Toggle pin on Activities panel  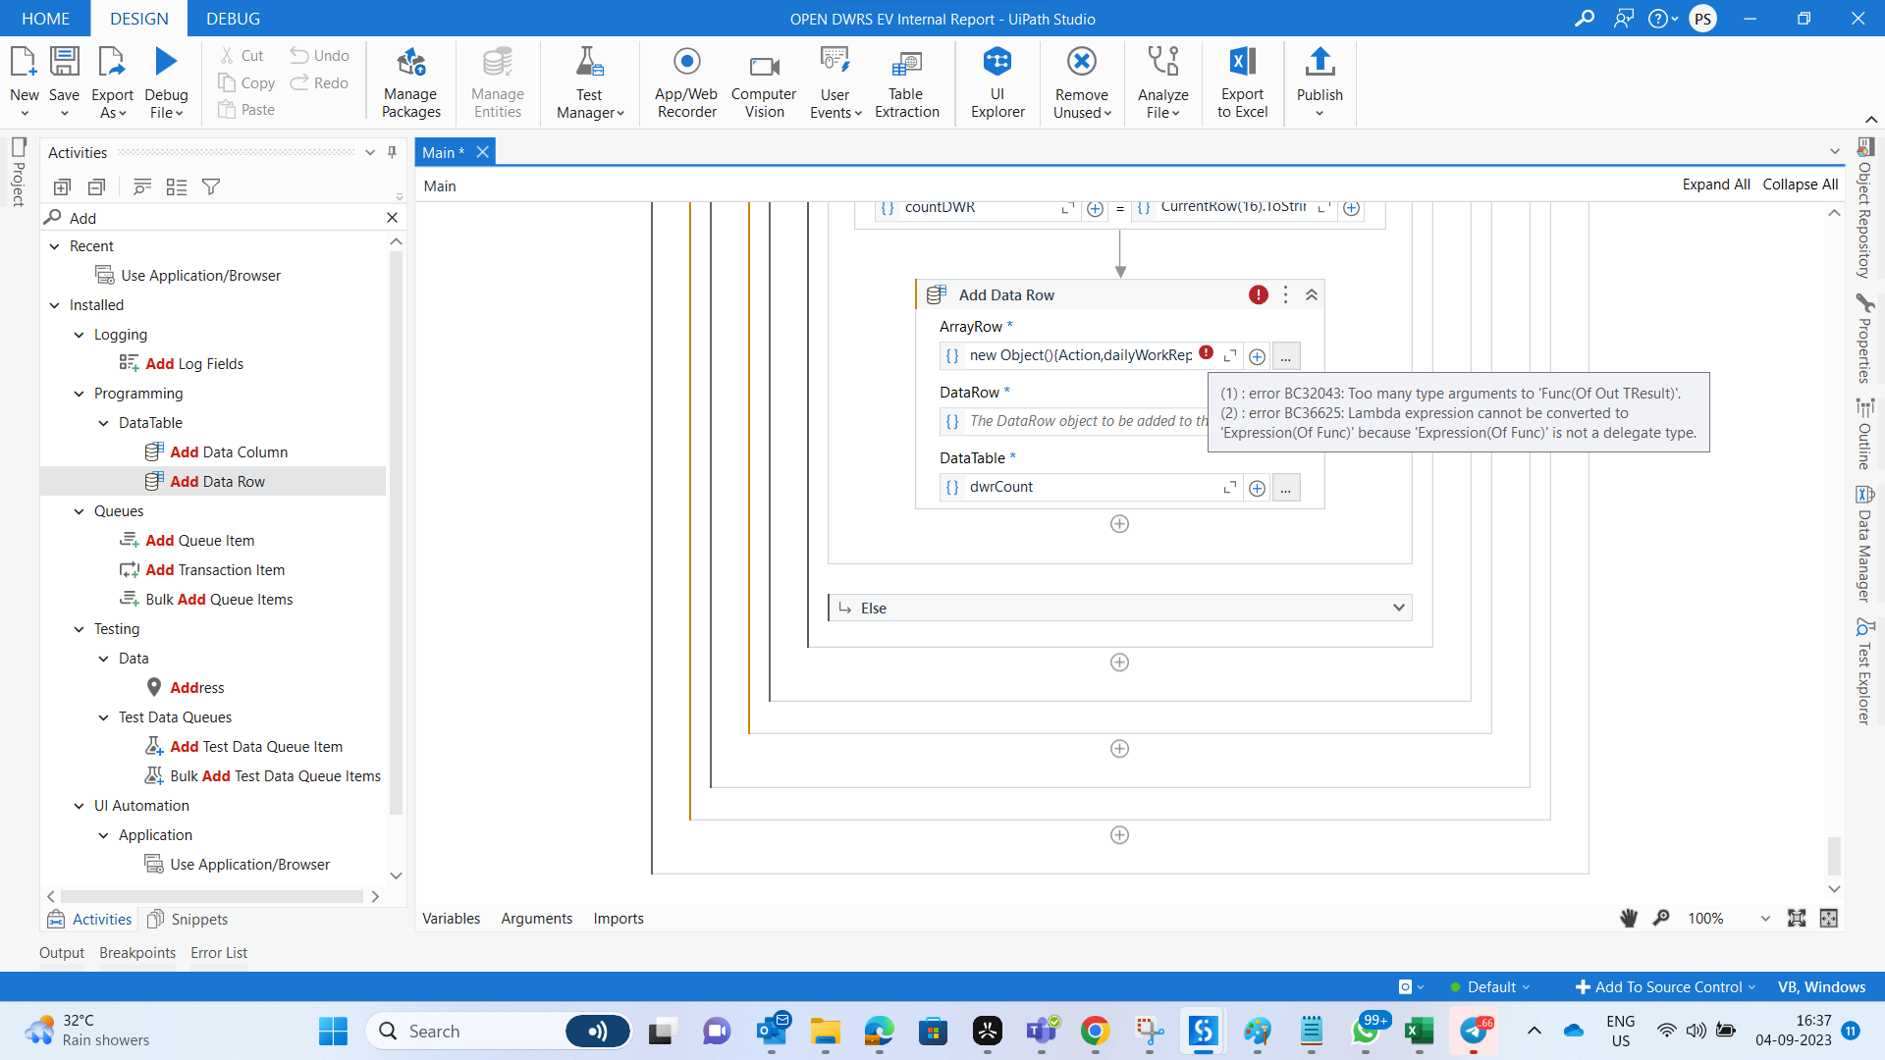coord(392,152)
